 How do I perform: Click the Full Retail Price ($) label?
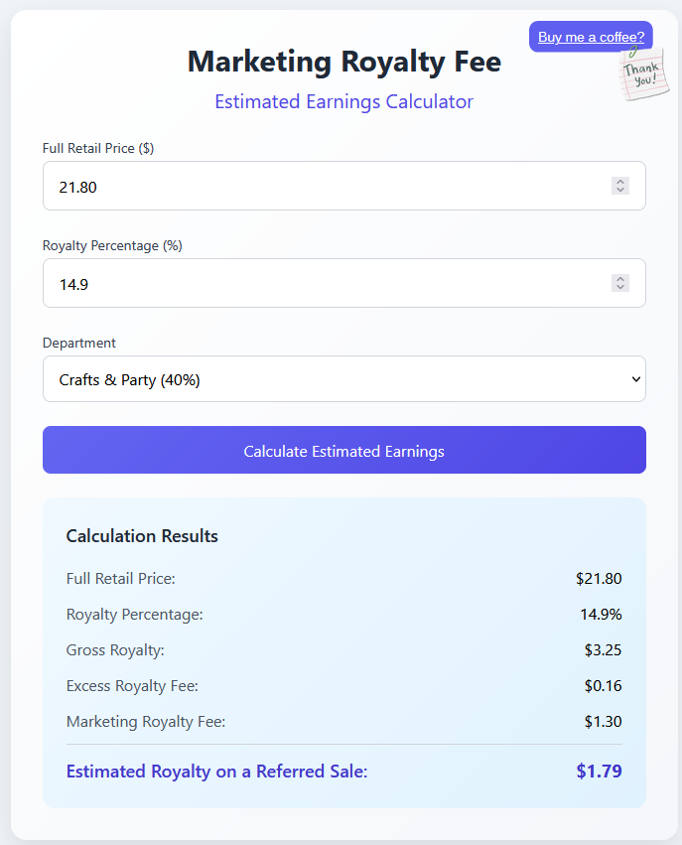[98, 148]
